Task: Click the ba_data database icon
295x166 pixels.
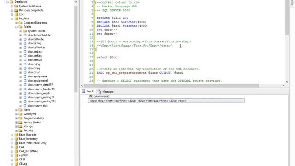Action: 16,18
